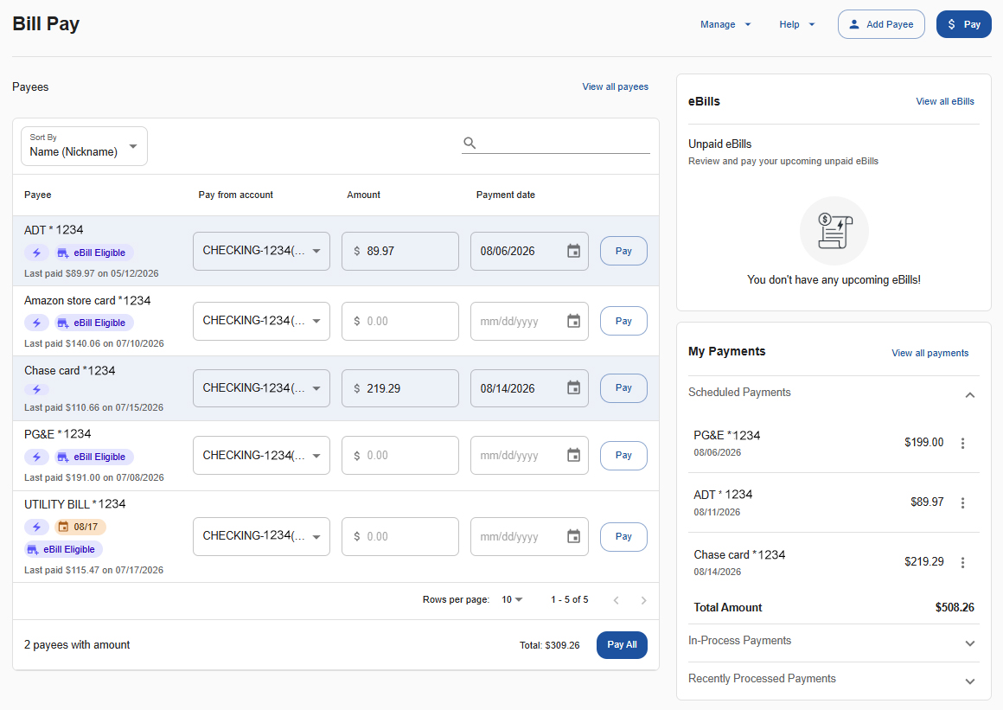Go to previous page of payees
This screenshot has height=710, width=1003.
pos(616,600)
